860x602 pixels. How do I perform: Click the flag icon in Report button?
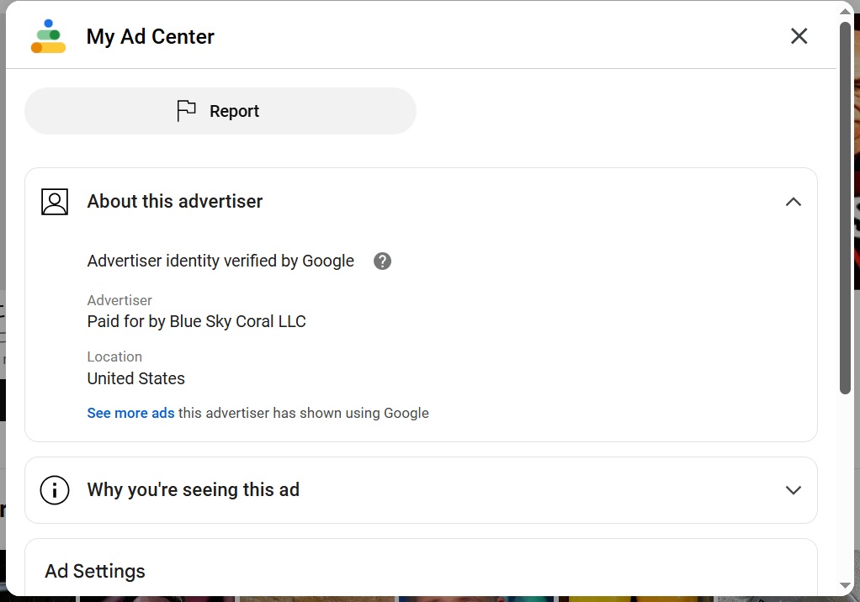point(186,111)
